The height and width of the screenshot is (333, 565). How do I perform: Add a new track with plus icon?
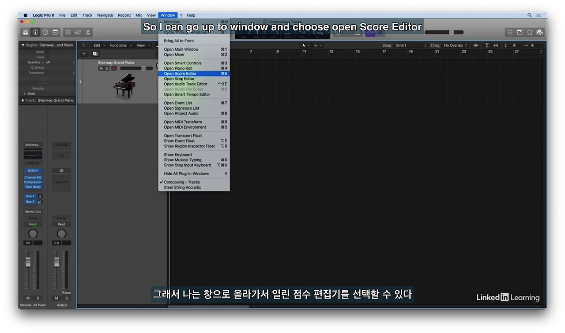tap(84, 54)
